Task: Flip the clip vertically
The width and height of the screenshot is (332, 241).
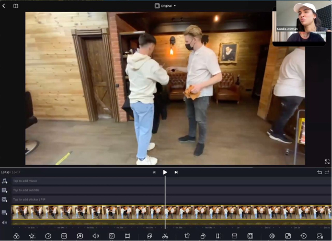Action: (x=234, y=236)
